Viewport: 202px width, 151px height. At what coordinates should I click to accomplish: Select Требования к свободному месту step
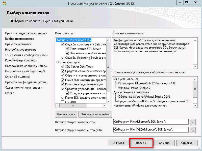point(26,55)
